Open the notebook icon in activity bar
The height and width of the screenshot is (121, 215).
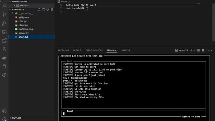point(4,67)
